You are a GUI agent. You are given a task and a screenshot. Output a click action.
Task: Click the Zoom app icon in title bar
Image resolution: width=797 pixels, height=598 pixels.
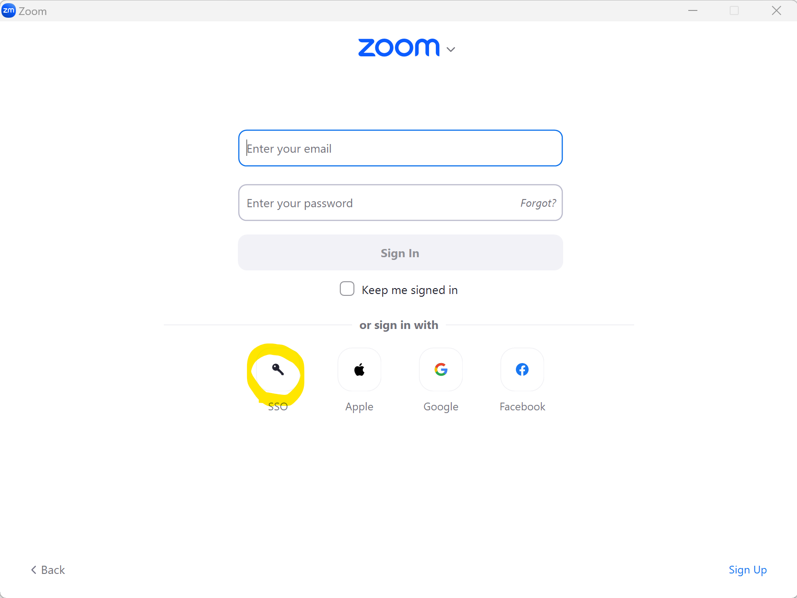9,10
